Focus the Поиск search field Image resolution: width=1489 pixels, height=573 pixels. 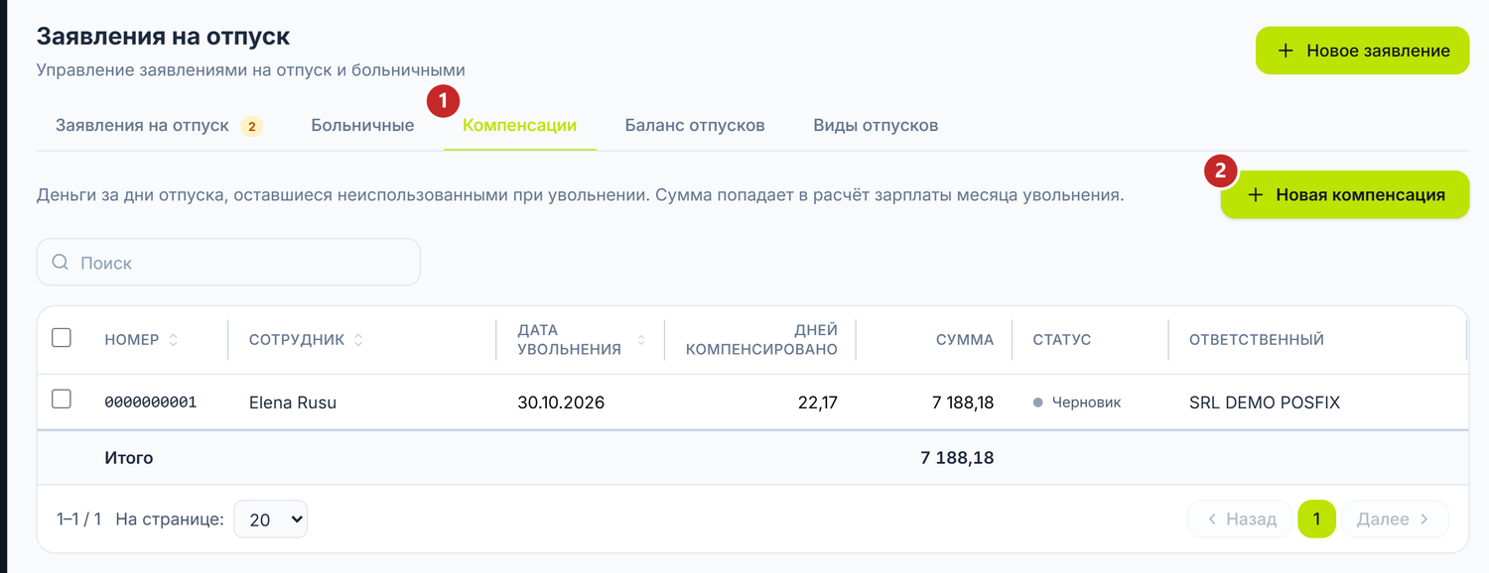point(228,263)
